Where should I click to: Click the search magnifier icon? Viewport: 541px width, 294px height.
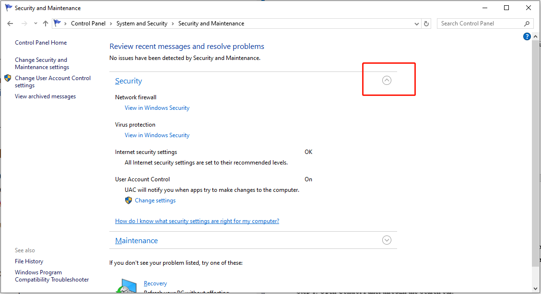pos(527,24)
